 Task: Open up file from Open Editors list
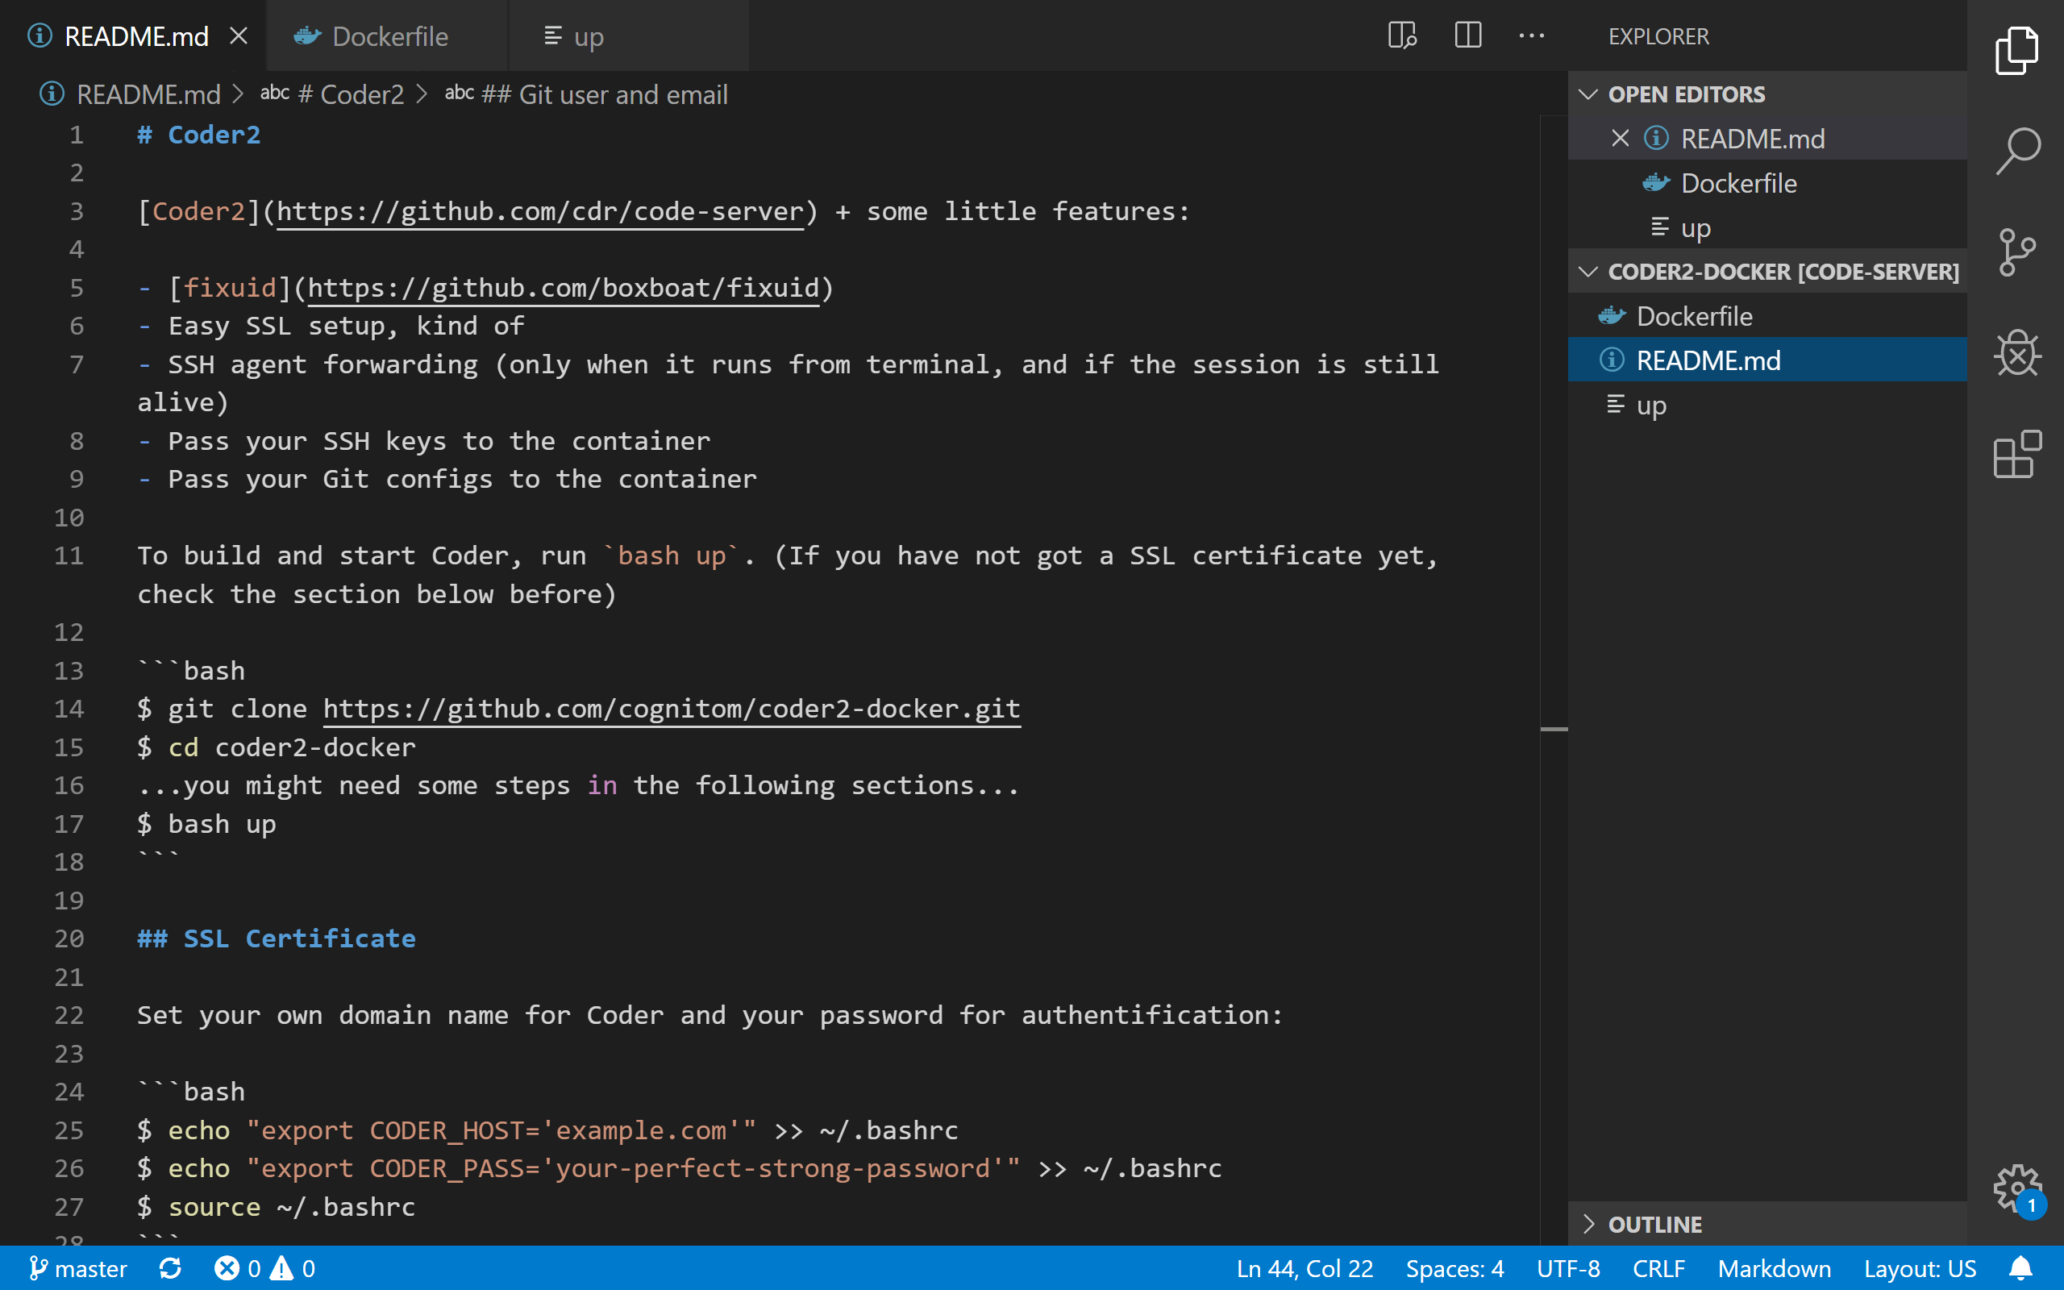click(x=1767, y=227)
